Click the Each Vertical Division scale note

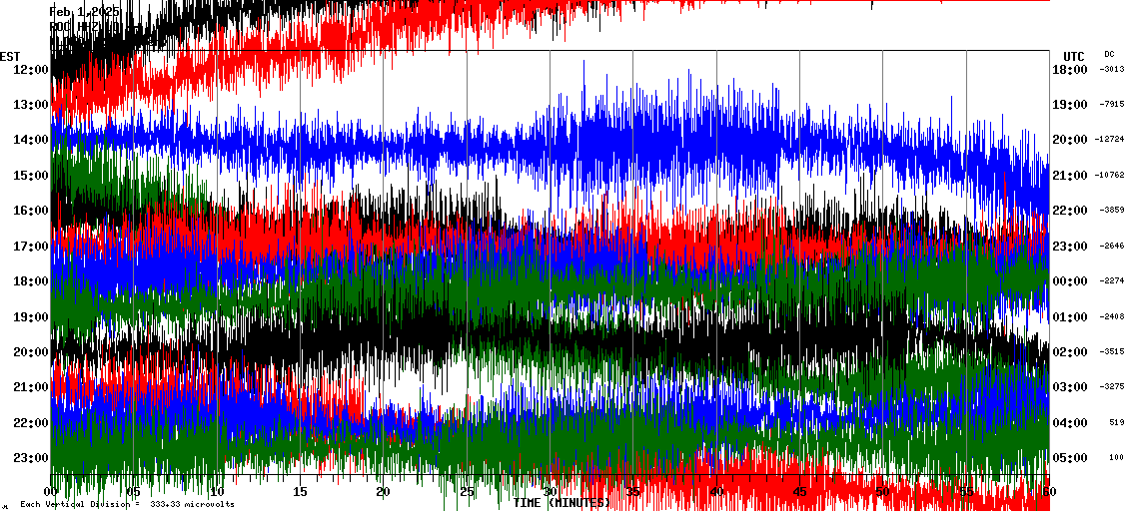click(127, 504)
